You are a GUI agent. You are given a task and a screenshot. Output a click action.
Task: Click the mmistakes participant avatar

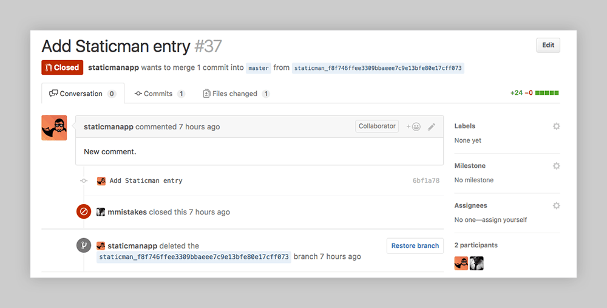[476, 264]
